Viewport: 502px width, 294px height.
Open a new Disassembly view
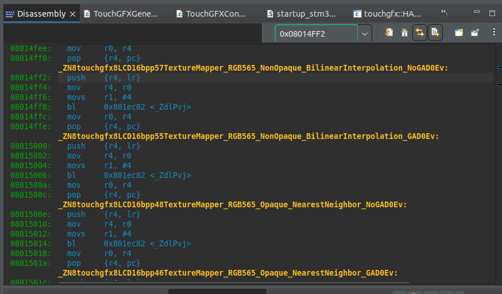click(x=459, y=33)
